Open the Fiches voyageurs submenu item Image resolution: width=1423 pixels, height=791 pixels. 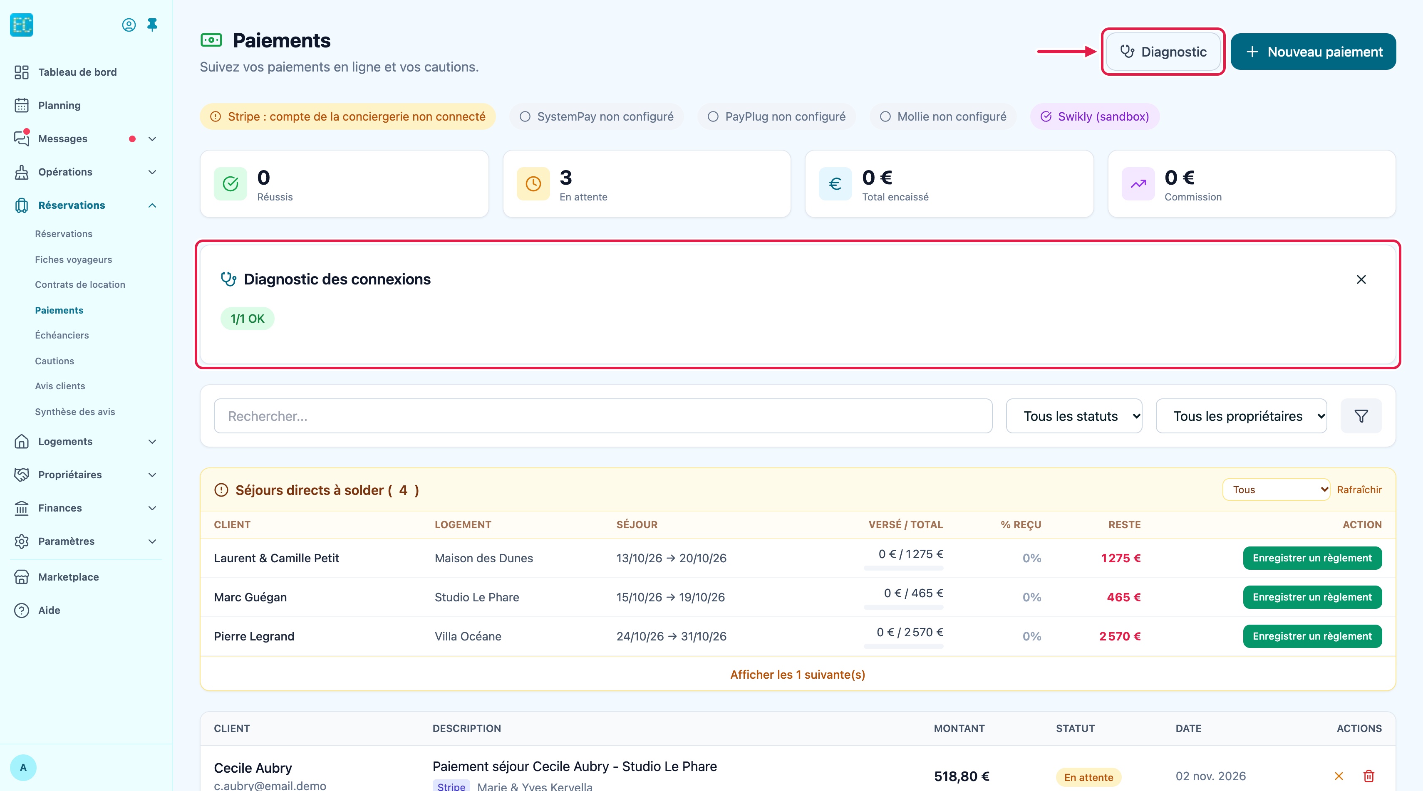point(74,260)
